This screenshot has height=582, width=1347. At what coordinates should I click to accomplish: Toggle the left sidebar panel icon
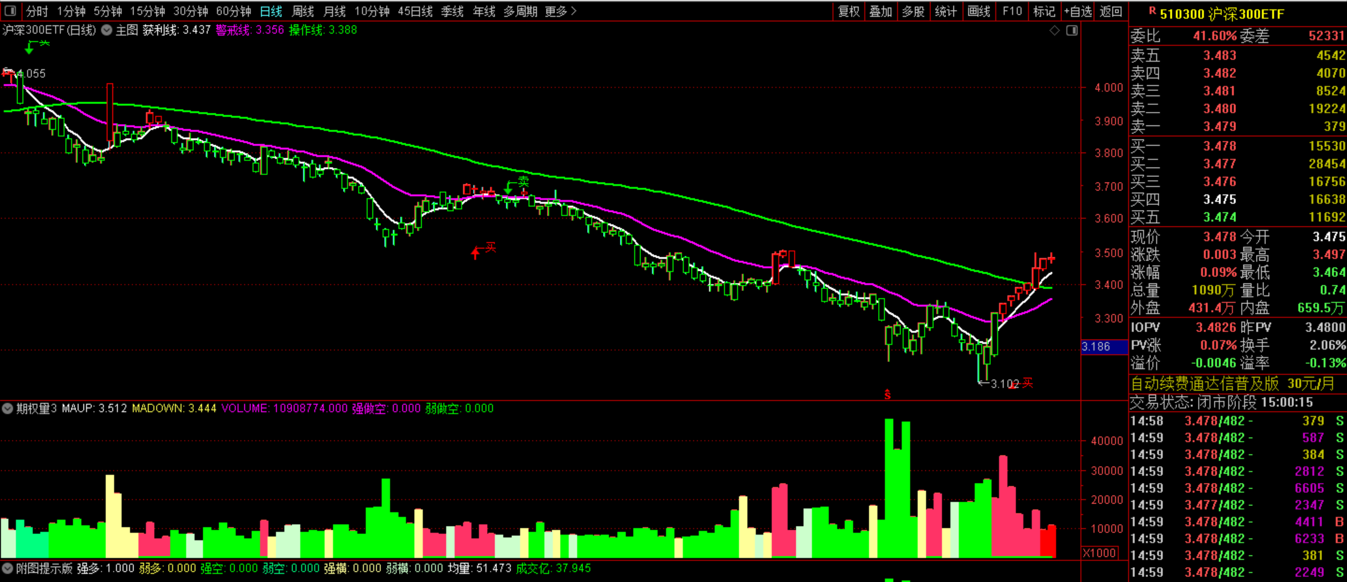[10, 11]
